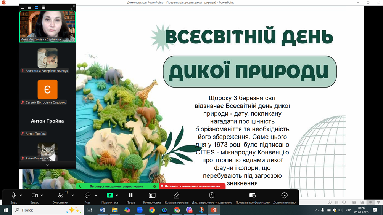The image size is (383, 215).
Task: Switch to Normal view in PowerPoint
Action: [x=354, y=202]
